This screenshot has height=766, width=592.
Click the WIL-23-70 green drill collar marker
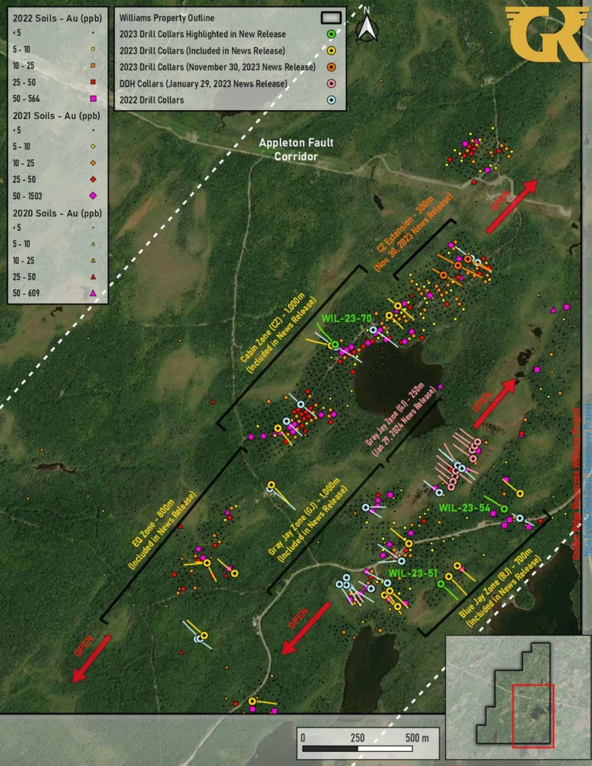335,345
